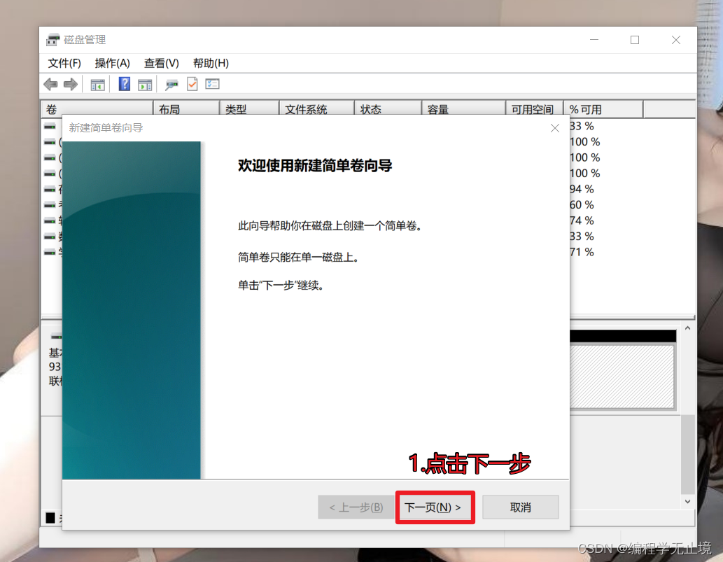Click the Back arrow toolbar icon
723x562 pixels.
coord(50,85)
